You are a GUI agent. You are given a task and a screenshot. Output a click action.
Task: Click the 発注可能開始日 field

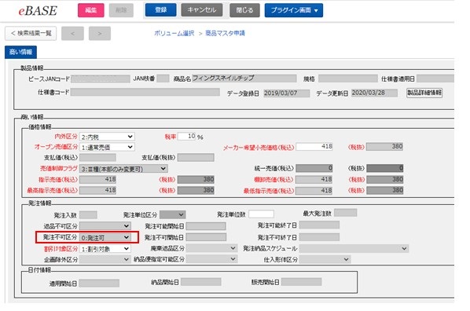[x=206, y=226]
